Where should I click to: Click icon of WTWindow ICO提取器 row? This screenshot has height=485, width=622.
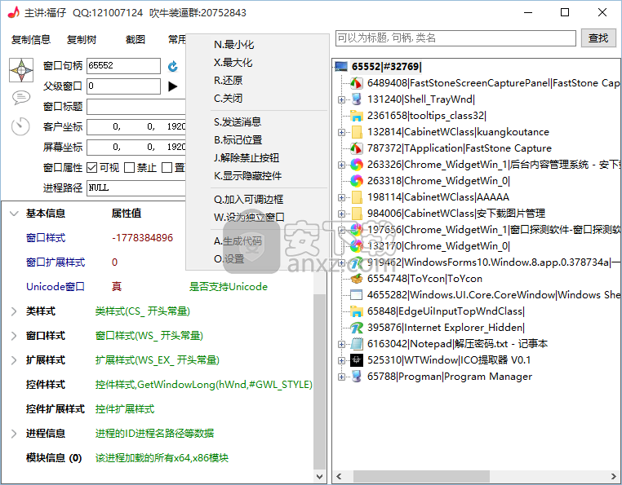click(356, 360)
